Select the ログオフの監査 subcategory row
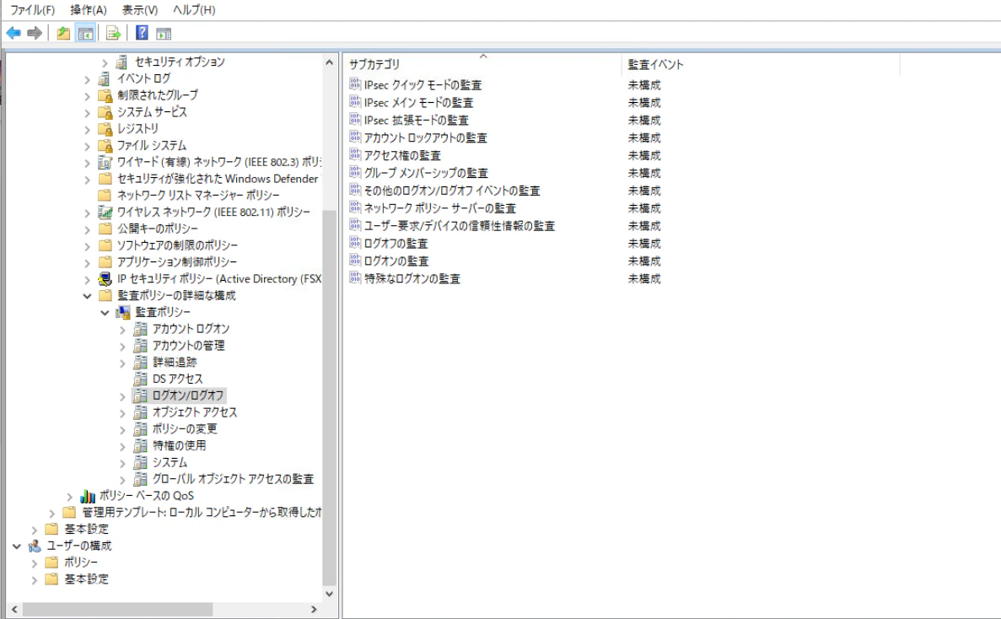1001x619 pixels. point(396,243)
